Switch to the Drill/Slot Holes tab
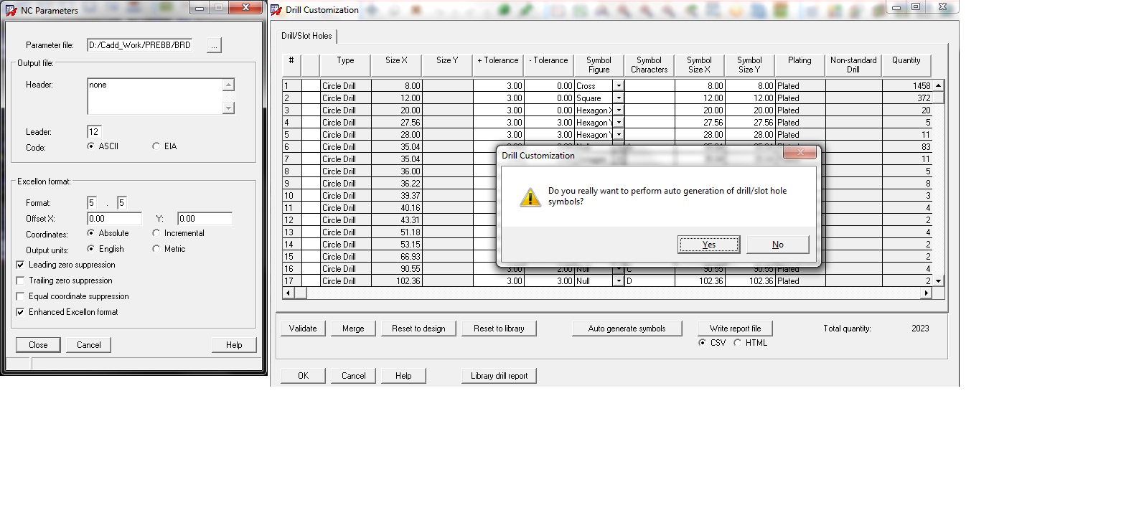Viewport: 1144px width, 505px height. click(306, 36)
